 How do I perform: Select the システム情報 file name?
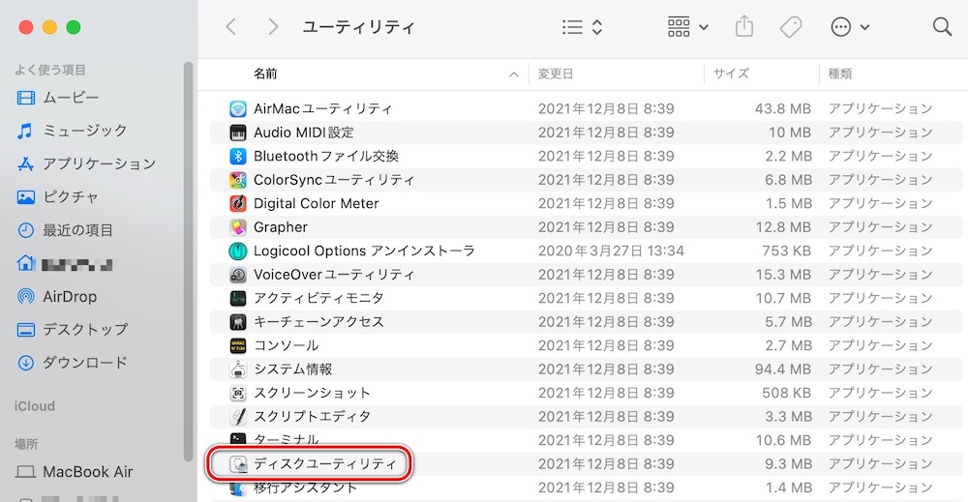click(x=293, y=369)
